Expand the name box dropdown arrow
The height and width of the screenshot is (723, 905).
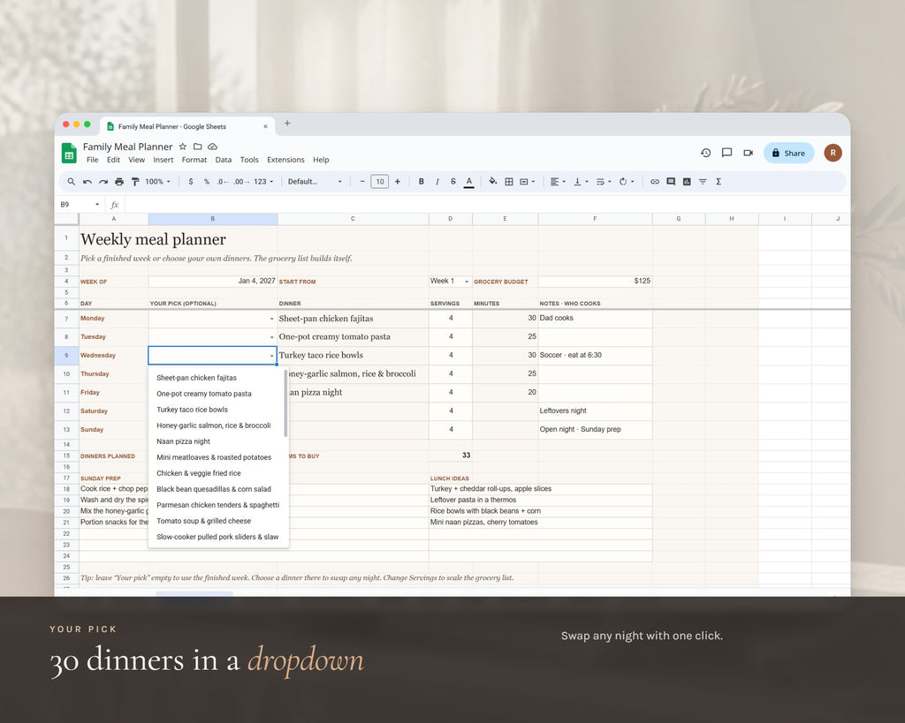click(x=97, y=205)
